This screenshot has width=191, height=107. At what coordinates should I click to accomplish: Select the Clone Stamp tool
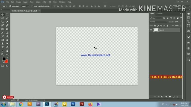tap(7, 33)
